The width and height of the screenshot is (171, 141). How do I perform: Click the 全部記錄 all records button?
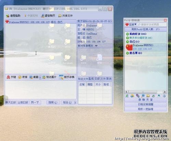tap(23, 102)
